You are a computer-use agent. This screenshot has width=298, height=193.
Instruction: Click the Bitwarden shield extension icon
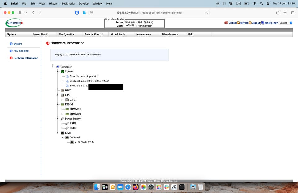click(x=77, y=12)
